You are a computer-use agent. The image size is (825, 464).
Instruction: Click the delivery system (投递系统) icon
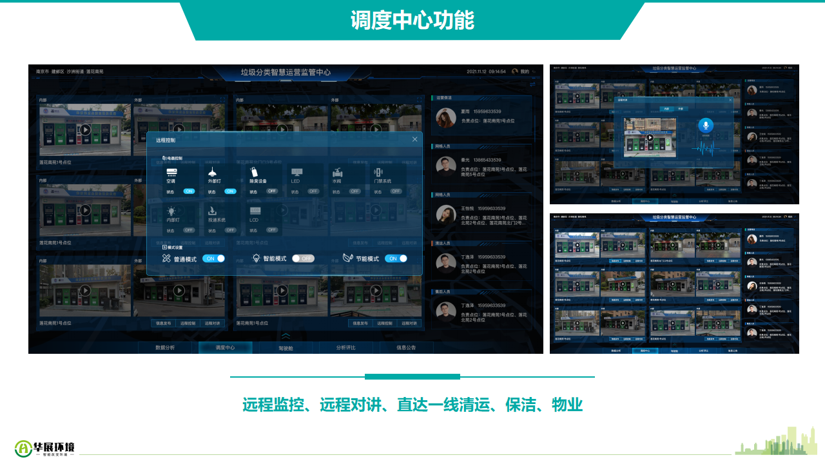pyautogui.click(x=212, y=211)
